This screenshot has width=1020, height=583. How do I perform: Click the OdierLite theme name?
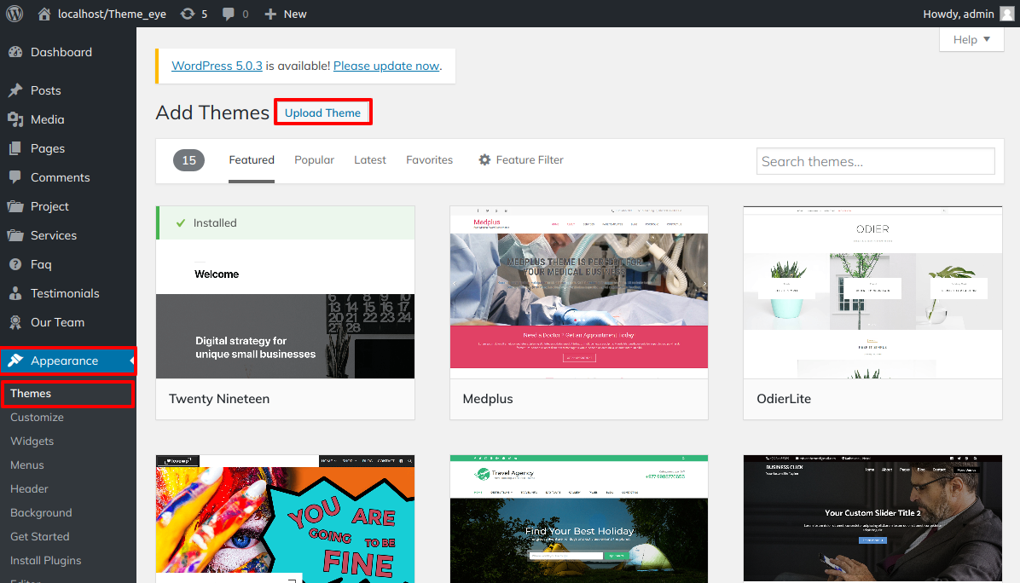(x=784, y=399)
